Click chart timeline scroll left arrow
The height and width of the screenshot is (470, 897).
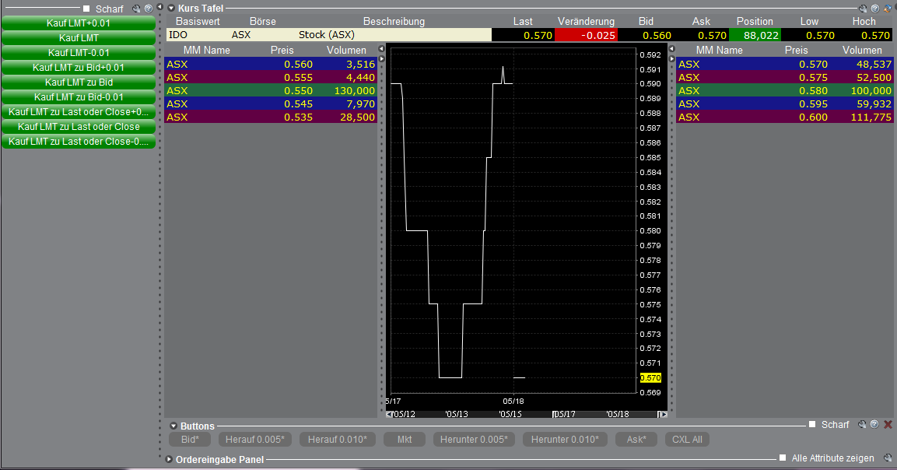pyautogui.click(x=389, y=414)
